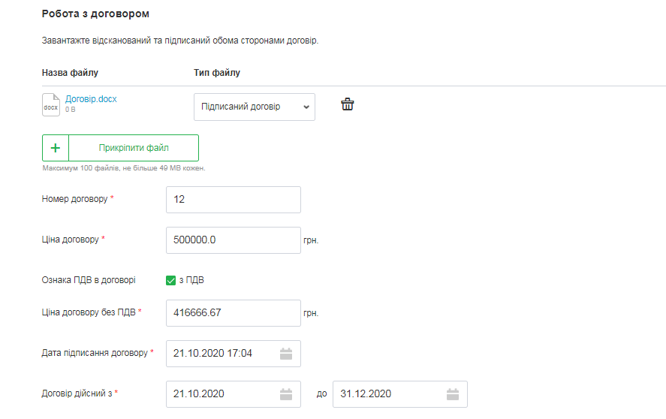Open calendar for contract signing date
Image resolution: width=666 pixels, height=419 pixels.
(286, 354)
